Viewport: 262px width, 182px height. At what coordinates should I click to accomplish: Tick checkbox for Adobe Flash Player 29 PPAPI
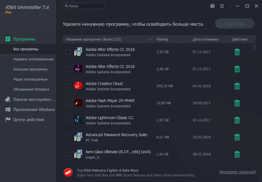point(68,103)
